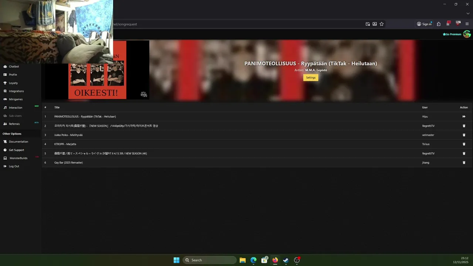
Task: Click the taskbar Search box
Action: pos(210,260)
